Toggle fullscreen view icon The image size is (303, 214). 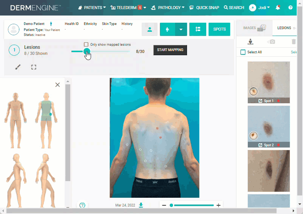[x=34, y=67]
